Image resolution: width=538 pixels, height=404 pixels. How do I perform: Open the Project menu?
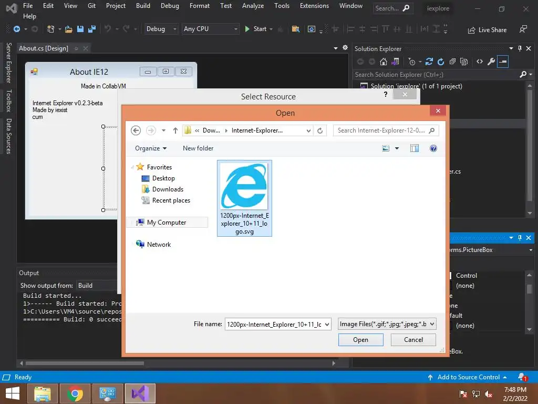(116, 6)
